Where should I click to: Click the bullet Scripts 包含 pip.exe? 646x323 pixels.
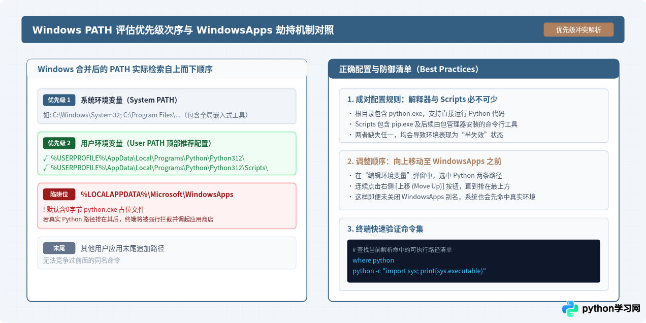point(432,124)
